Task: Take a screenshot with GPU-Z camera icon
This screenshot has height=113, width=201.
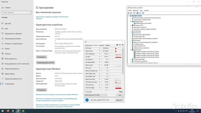Action: pos(117,45)
